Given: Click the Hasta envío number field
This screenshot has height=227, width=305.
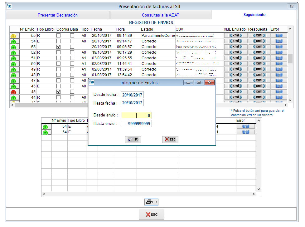Looking at the screenshot, I should coord(136,124).
